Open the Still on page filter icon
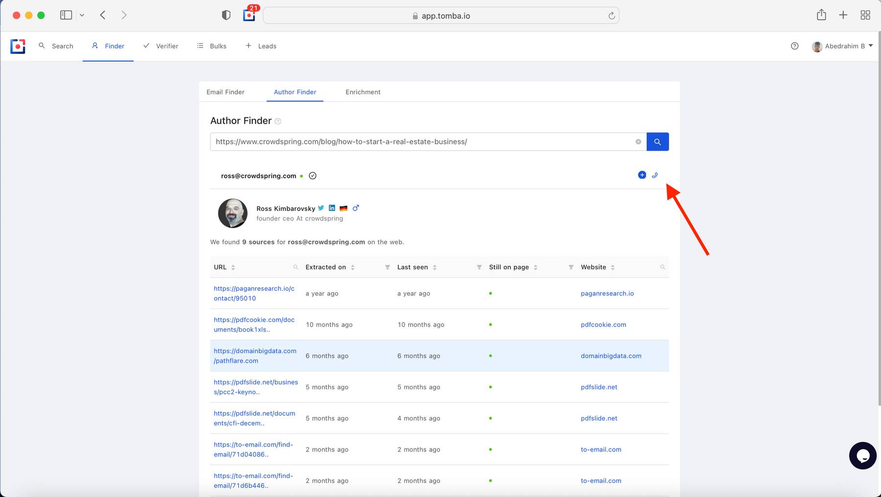Viewport: 881px width, 497px height. (x=571, y=267)
